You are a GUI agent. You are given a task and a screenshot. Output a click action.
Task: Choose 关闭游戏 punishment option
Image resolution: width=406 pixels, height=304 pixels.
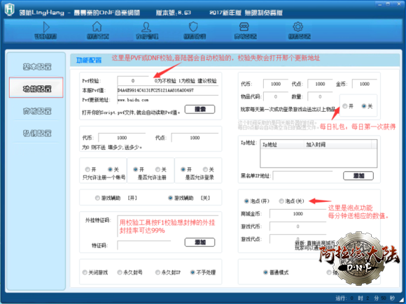85,273
